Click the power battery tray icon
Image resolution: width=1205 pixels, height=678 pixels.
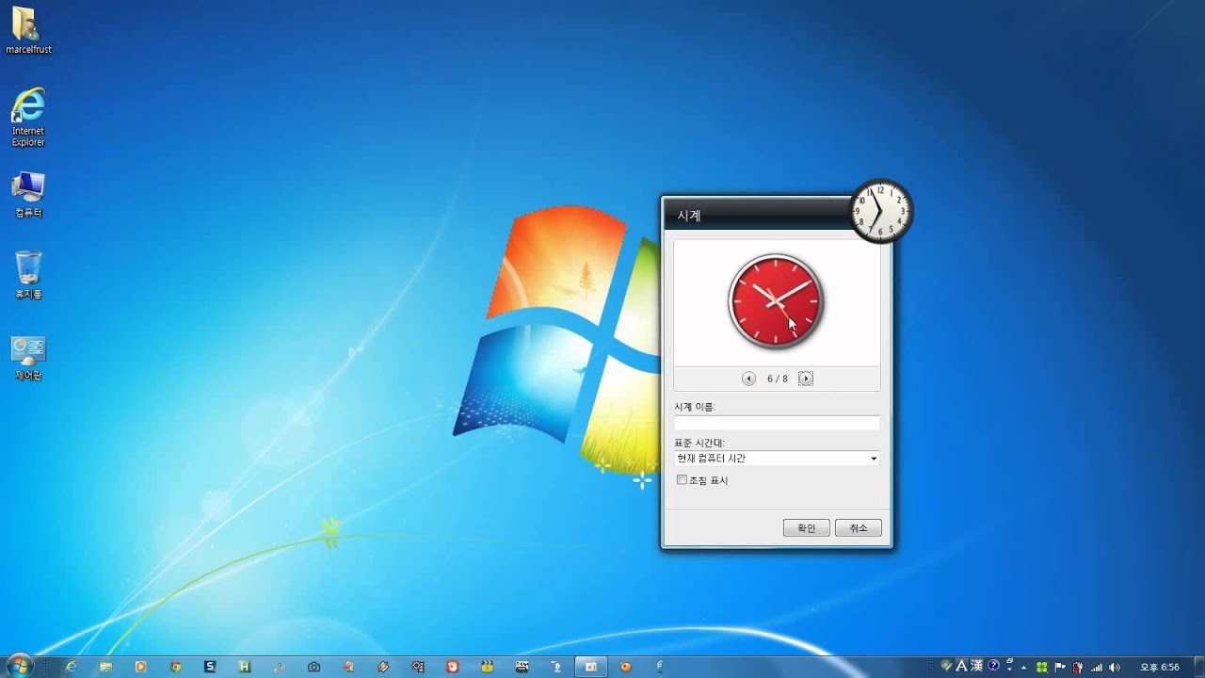[x=1078, y=667]
